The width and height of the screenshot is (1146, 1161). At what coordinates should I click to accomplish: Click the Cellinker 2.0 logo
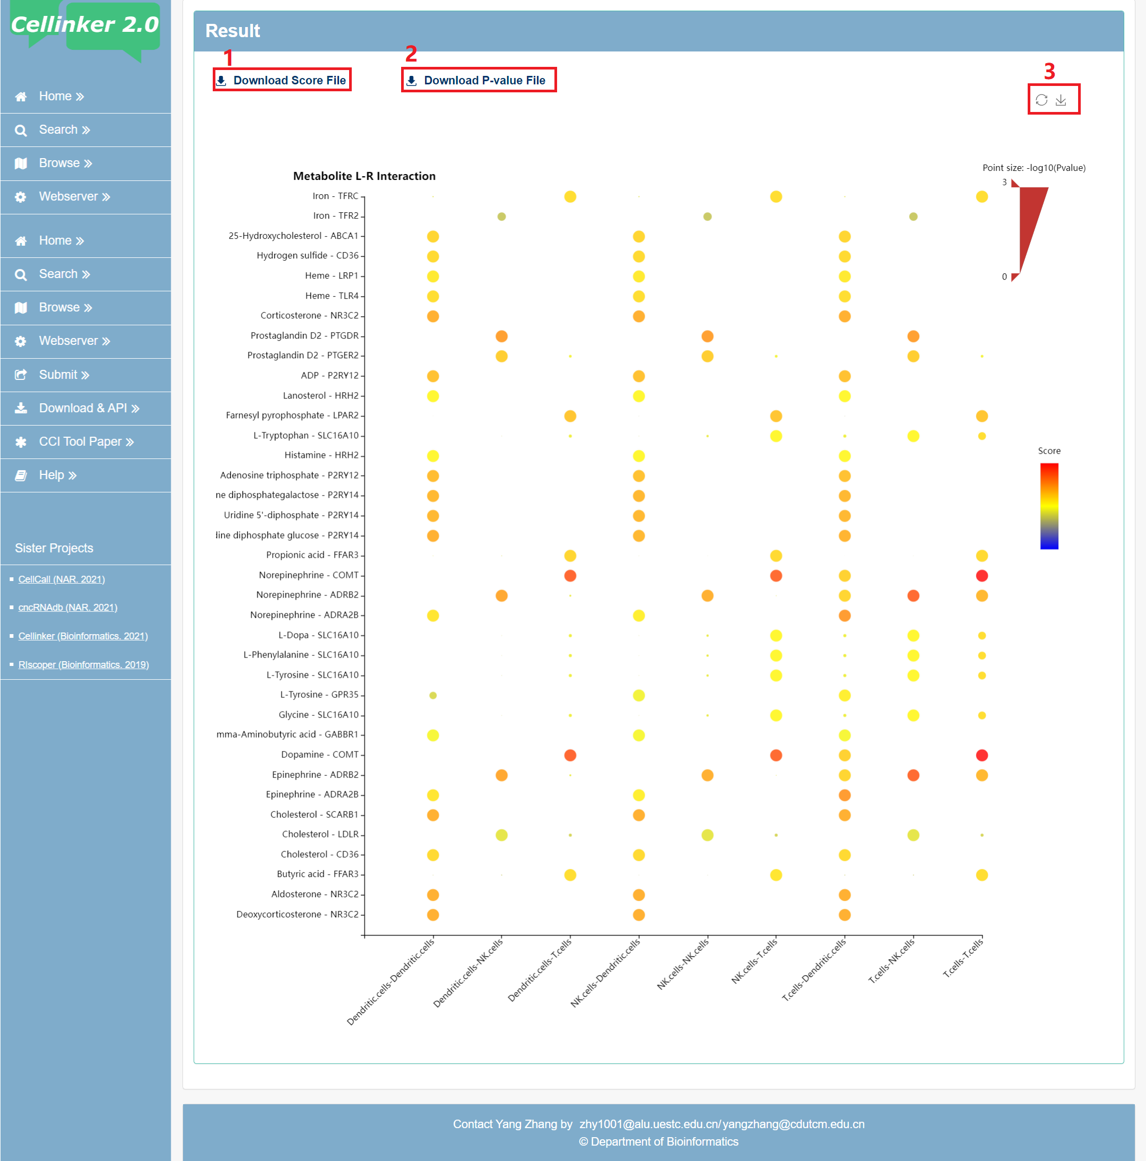click(x=85, y=26)
